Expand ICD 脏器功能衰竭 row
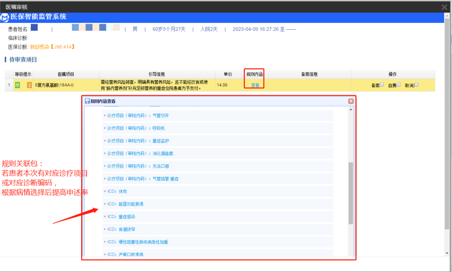Viewport: 452px width, 272px height. click(218, 204)
